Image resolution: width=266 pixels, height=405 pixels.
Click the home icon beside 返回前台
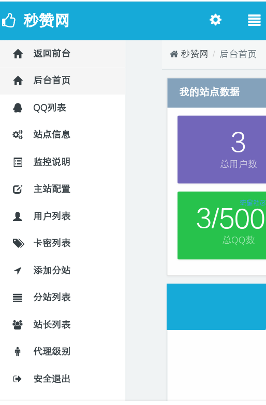point(18,54)
